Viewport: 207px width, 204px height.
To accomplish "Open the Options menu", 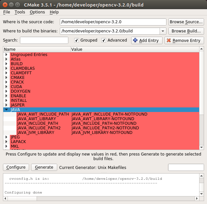I will tap(37, 12).
